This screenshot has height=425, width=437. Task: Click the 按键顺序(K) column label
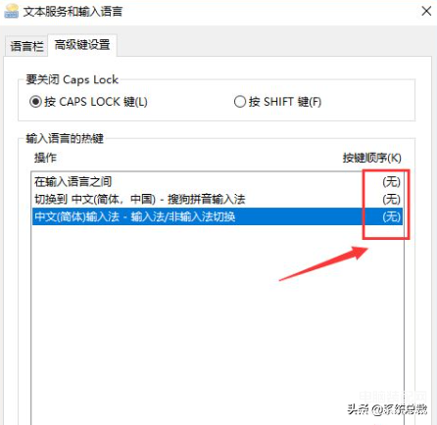pos(371,158)
